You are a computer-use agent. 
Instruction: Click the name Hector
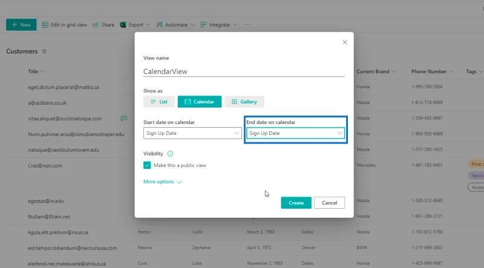144,232
